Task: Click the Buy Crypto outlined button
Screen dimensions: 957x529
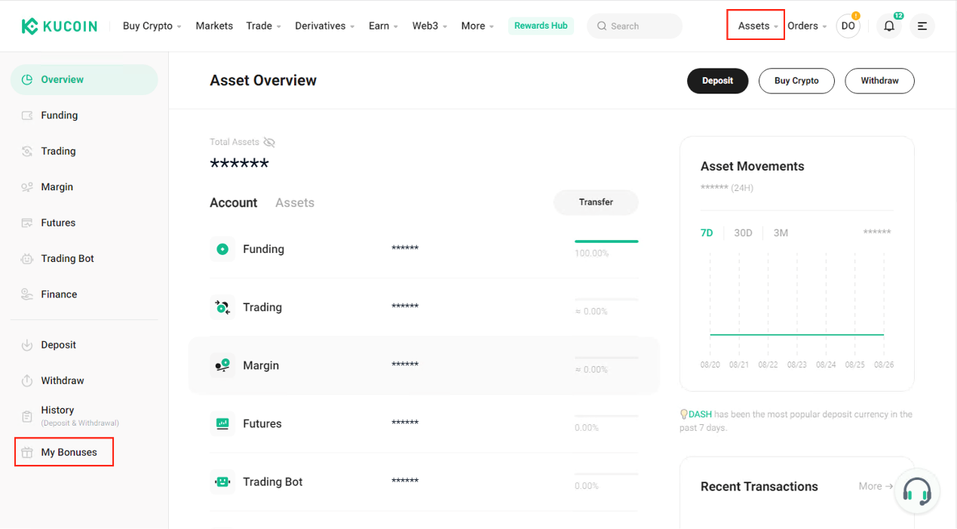Action: click(x=796, y=81)
